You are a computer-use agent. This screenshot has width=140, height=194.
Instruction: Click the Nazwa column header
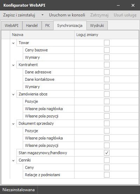(x=42, y=35)
